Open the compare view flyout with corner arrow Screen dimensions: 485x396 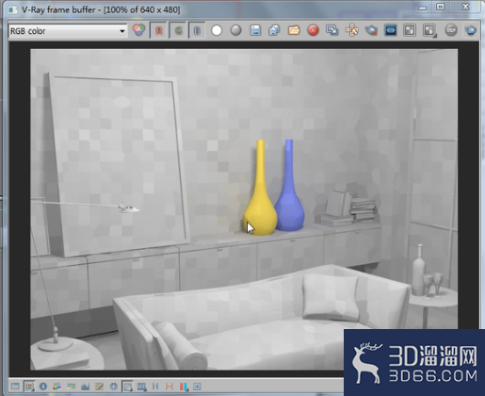pyautogui.click(x=429, y=30)
